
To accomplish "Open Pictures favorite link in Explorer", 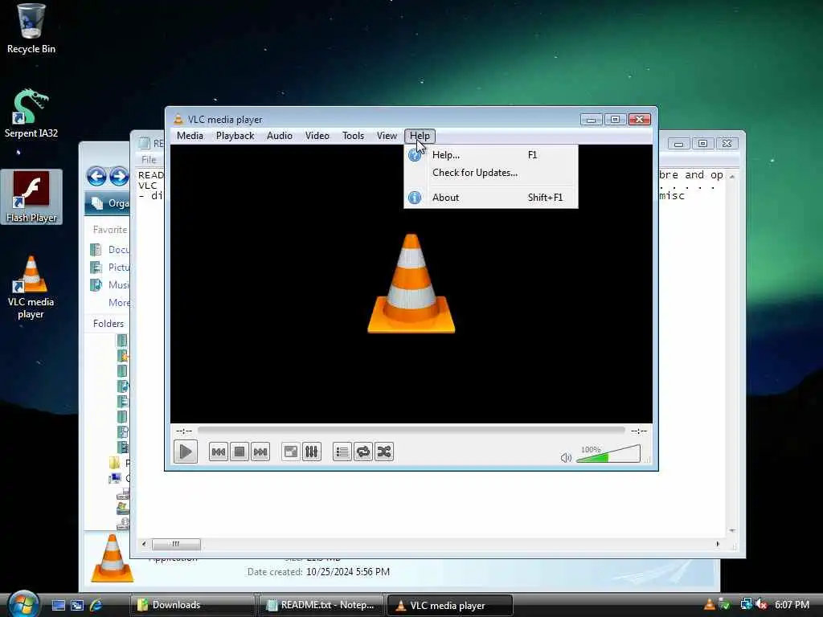I will click(110, 268).
